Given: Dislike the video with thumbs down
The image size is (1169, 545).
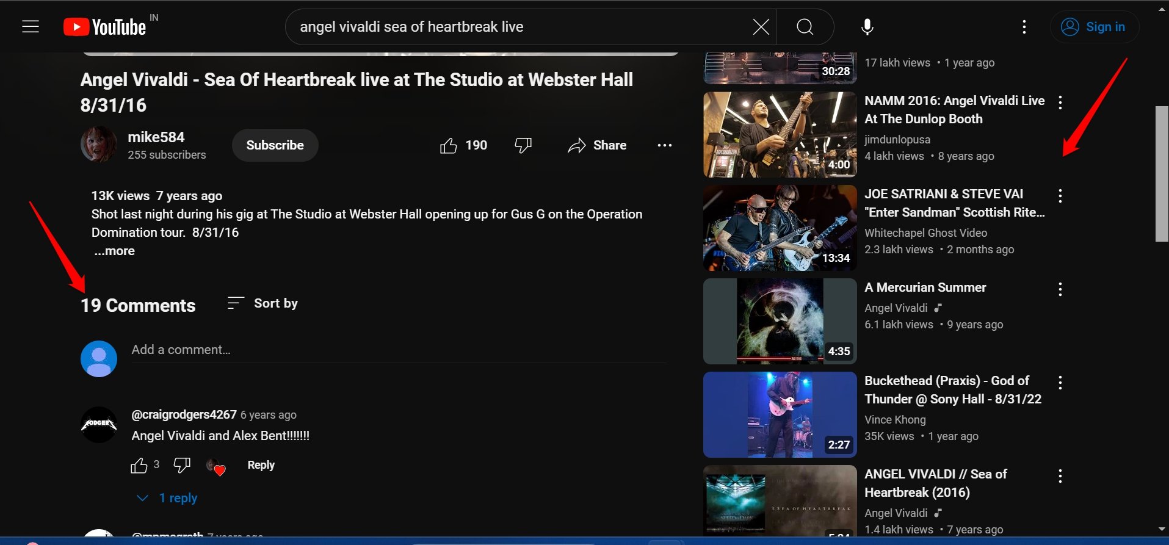Looking at the screenshot, I should [x=523, y=145].
